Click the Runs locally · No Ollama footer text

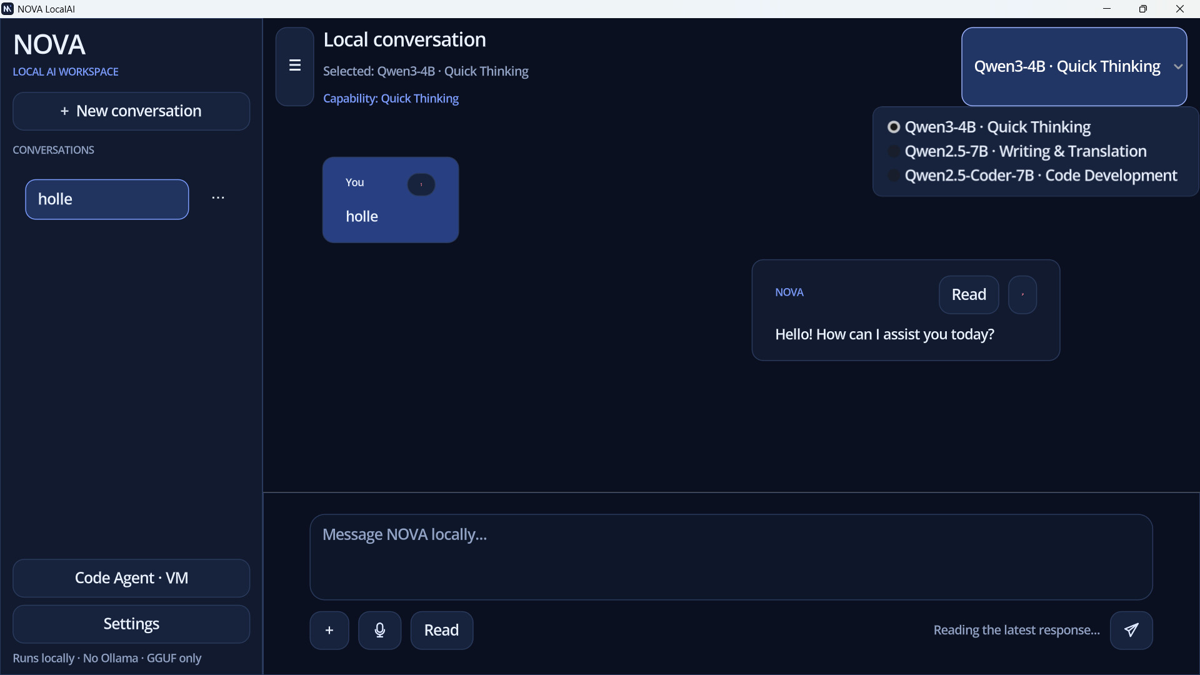(107, 658)
